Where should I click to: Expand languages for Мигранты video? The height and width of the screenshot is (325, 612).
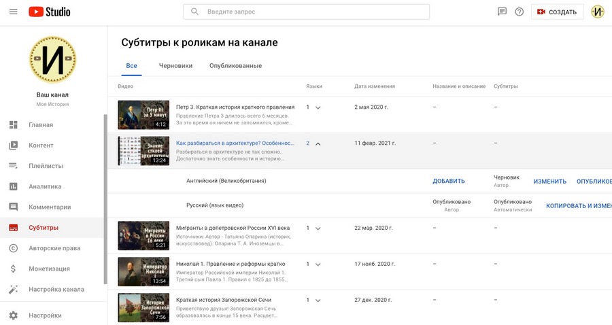pyautogui.click(x=318, y=228)
